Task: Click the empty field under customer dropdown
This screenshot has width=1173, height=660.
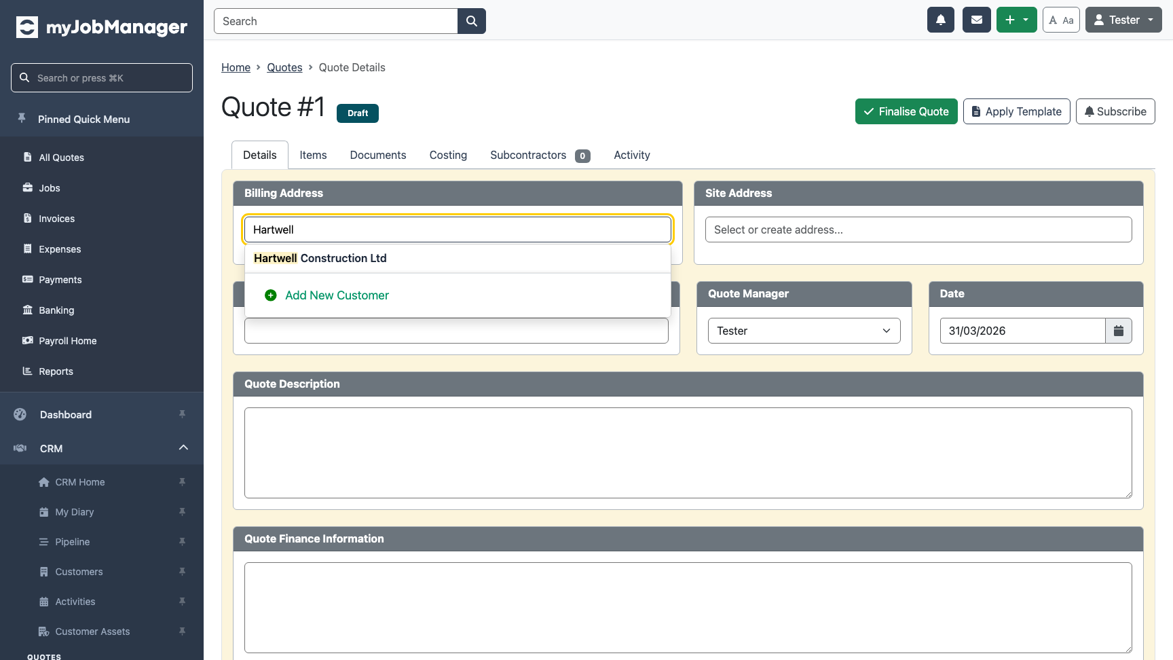Action: coord(456,331)
